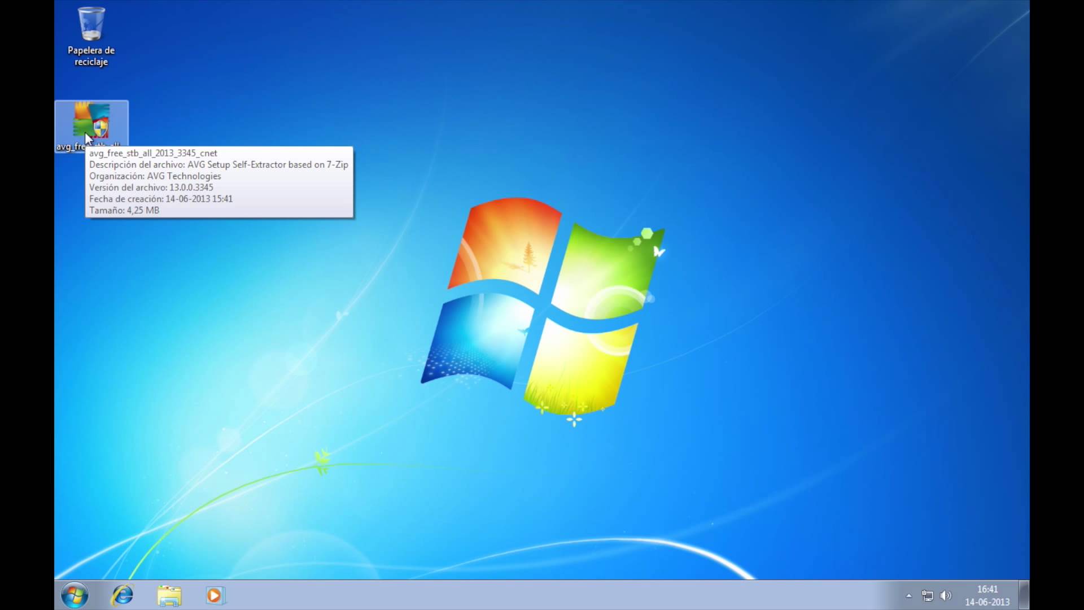Click the 'Tamaño: 4,25 MB' tooltip line
The width and height of the screenshot is (1084, 610).
click(x=124, y=210)
